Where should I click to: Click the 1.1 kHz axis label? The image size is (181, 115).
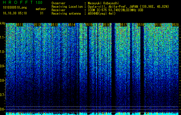pyautogui.click(x=3, y=37)
